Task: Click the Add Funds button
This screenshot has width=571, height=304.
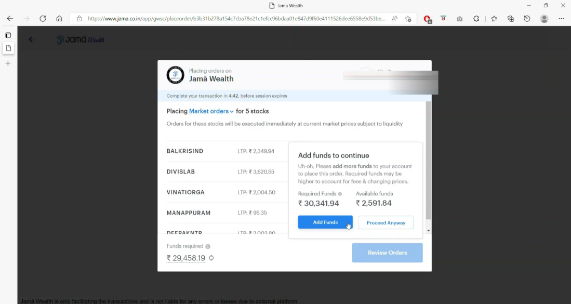Action: (x=325, y=222)
